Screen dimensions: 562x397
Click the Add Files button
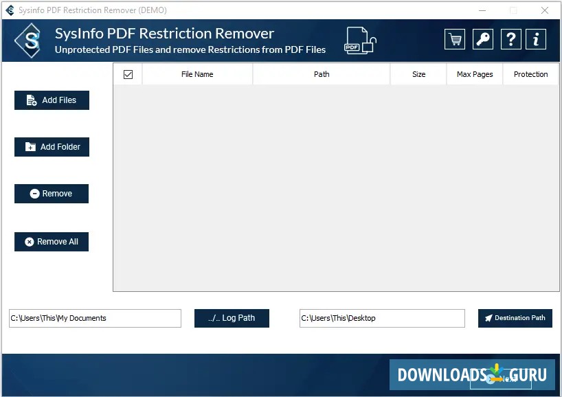tap(52, 100)
